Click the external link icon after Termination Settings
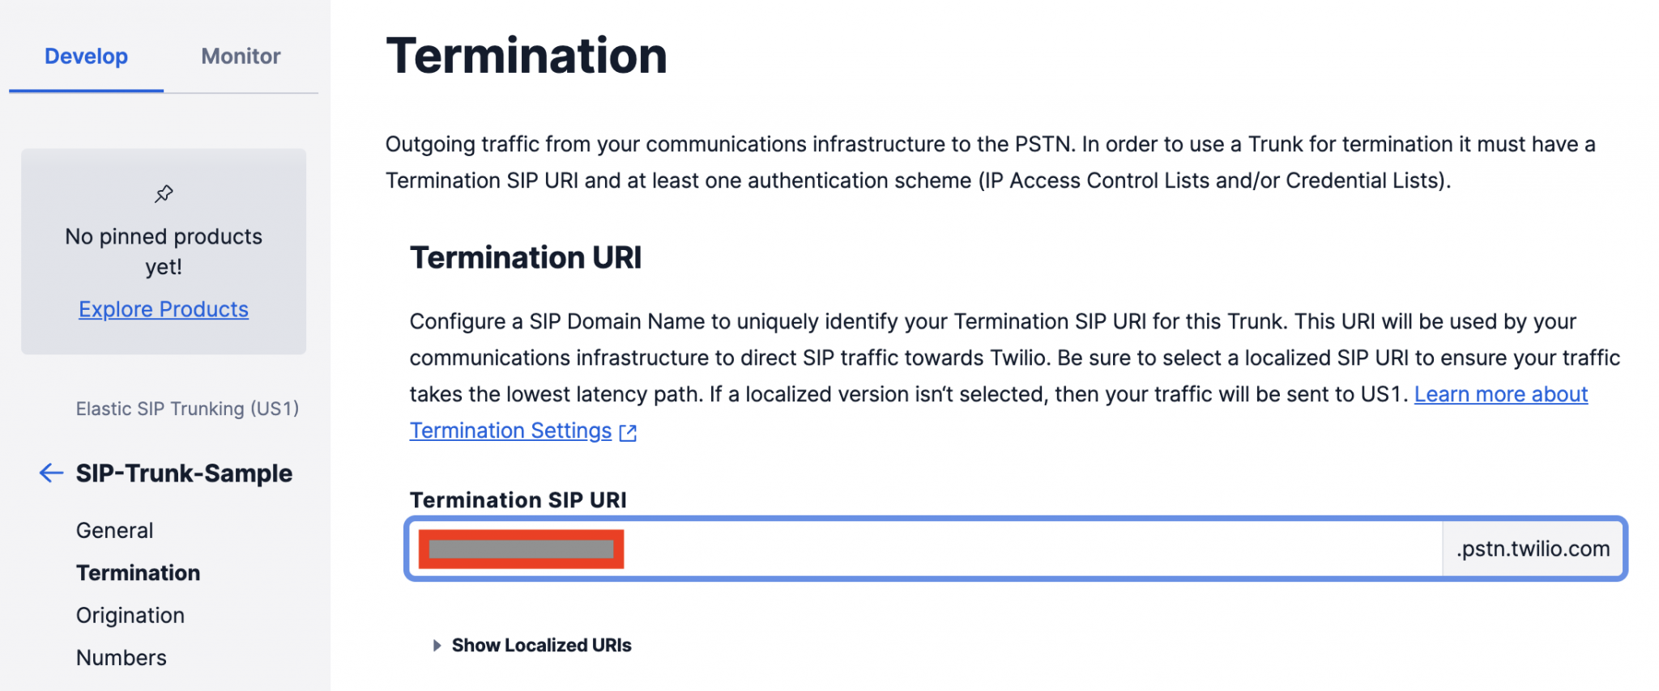 coord(628,432)
